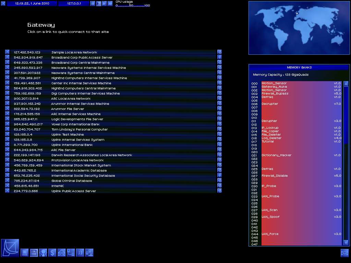Open the person status icon in bottom toolbar

tap(43, 253)
